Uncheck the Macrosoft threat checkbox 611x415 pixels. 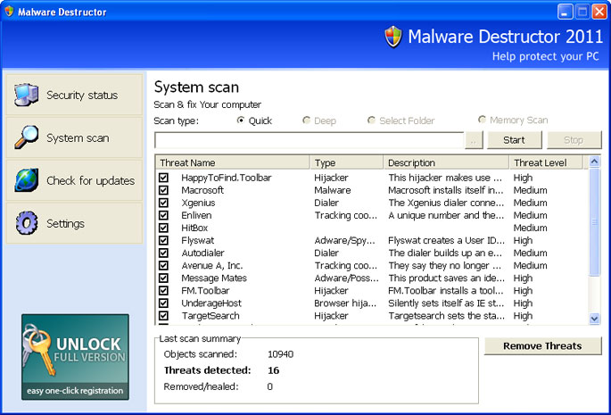tap(163, 190)
